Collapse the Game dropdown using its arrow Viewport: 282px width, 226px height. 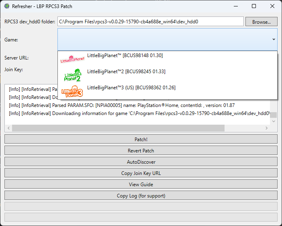[274, 39]
